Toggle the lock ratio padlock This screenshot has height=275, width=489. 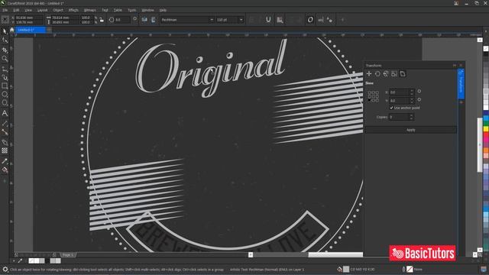click(x=102, y=20)
